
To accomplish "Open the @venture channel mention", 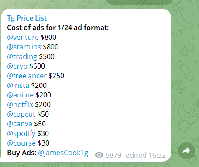I will pos(23,37).
